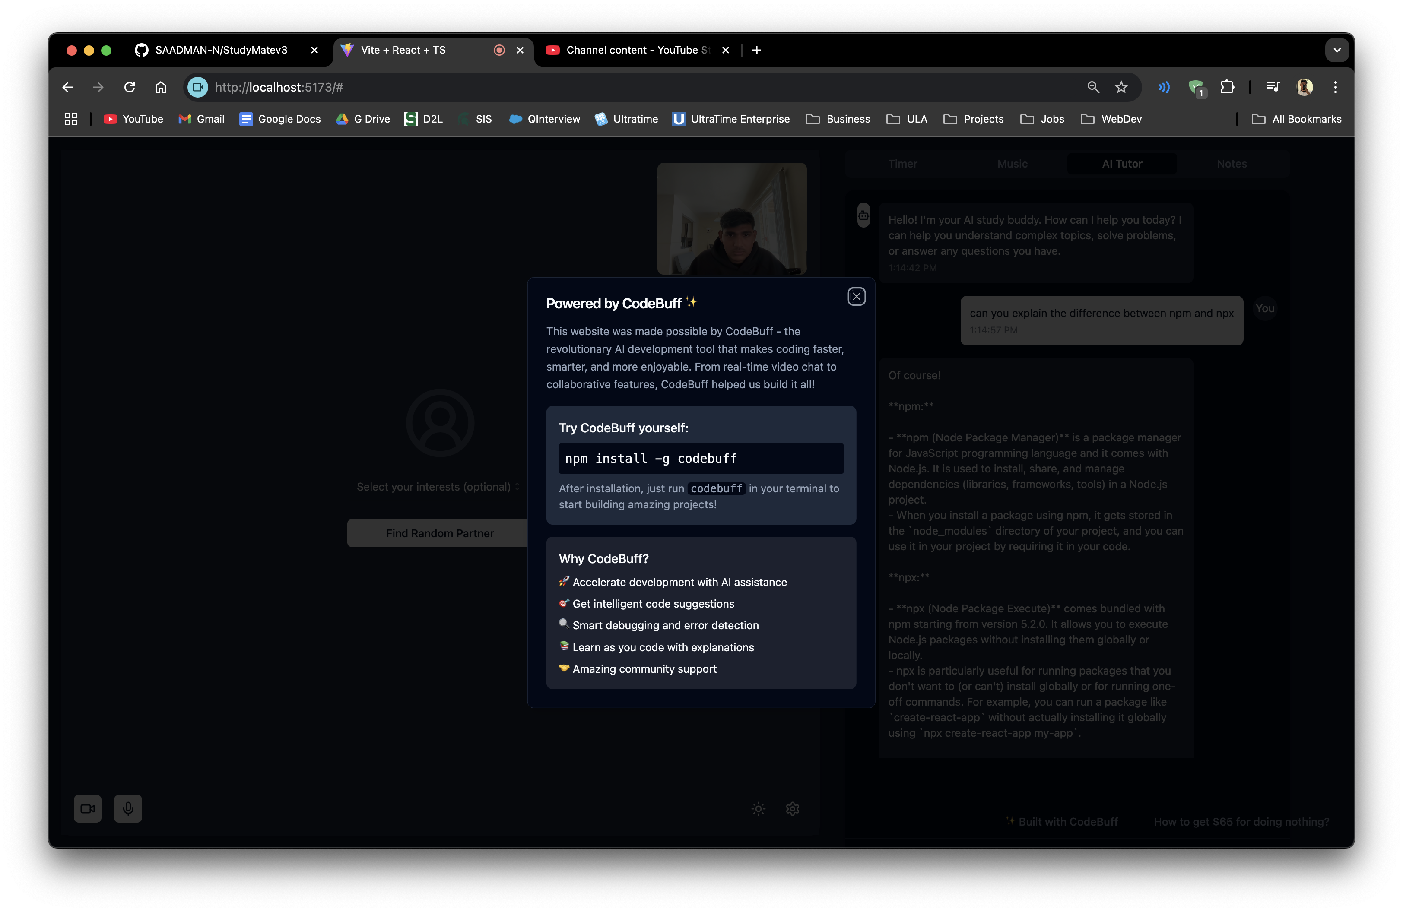The image size is (1403, 912).
Task: Reload the page
Action: (x=130, y=87)
